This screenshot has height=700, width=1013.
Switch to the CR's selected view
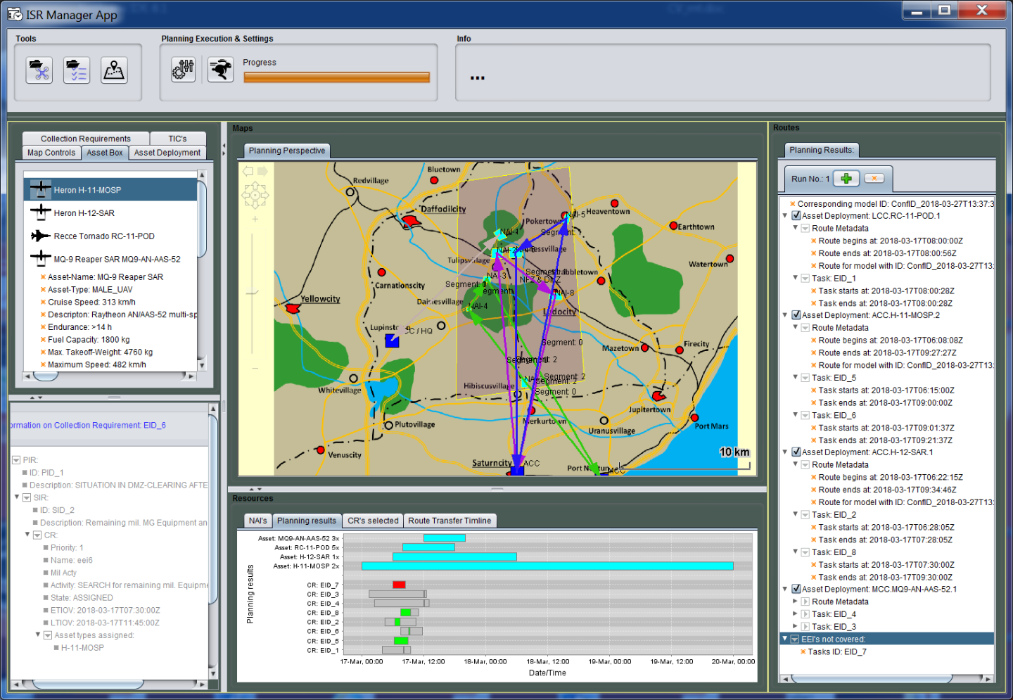[372, 521]
